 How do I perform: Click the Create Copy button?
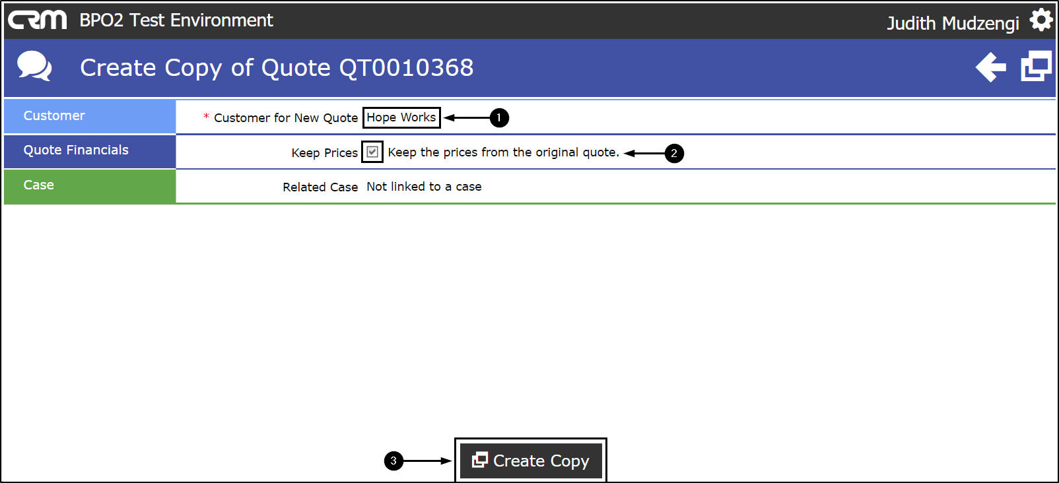(531, 461)
